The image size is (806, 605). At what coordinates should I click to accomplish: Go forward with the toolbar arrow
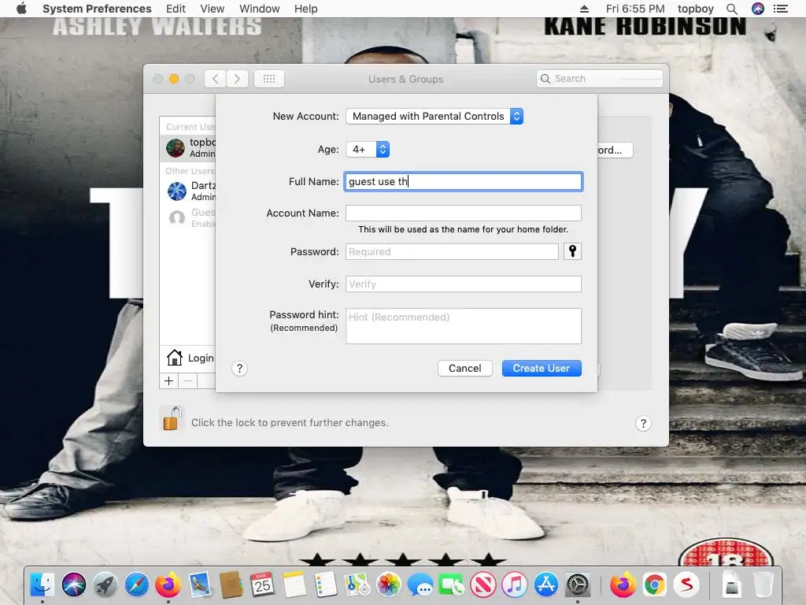pyautogui.click(x=237, y=79)
